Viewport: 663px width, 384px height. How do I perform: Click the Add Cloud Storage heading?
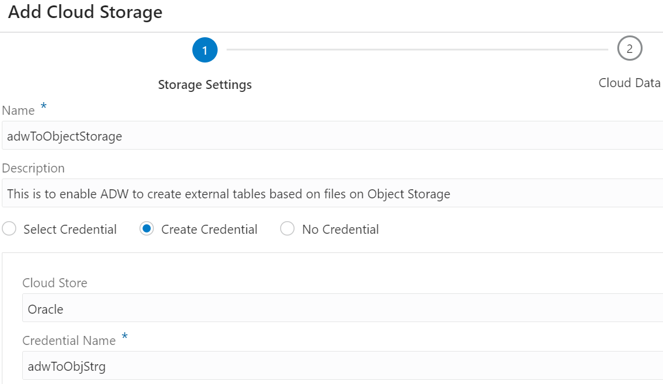[x=85, y=12]
